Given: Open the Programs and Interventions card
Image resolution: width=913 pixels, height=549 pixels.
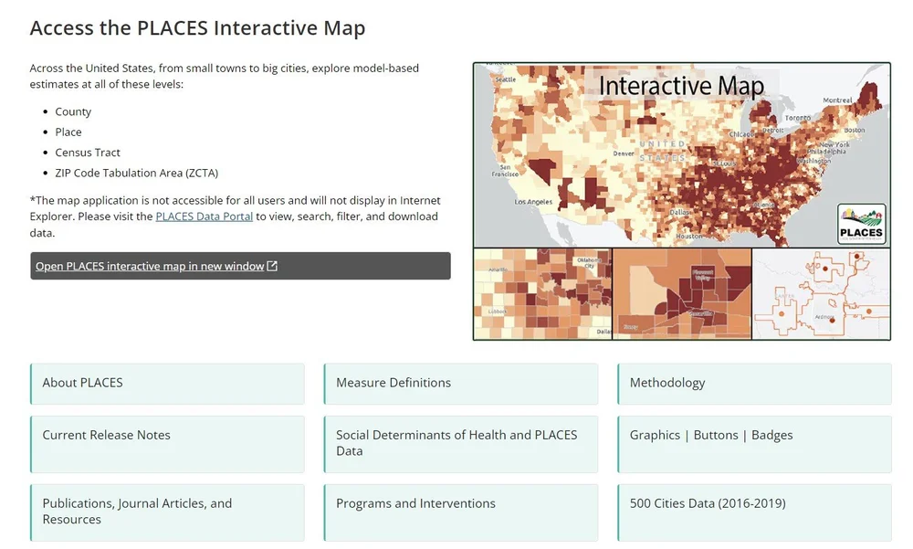Looking at the screenshot, I should (460, 512).
